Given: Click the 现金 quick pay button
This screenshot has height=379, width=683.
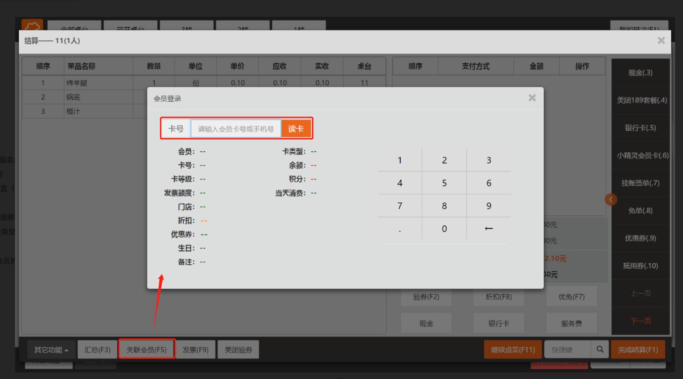Looking at the screenshot, I should tap(426, 323).
